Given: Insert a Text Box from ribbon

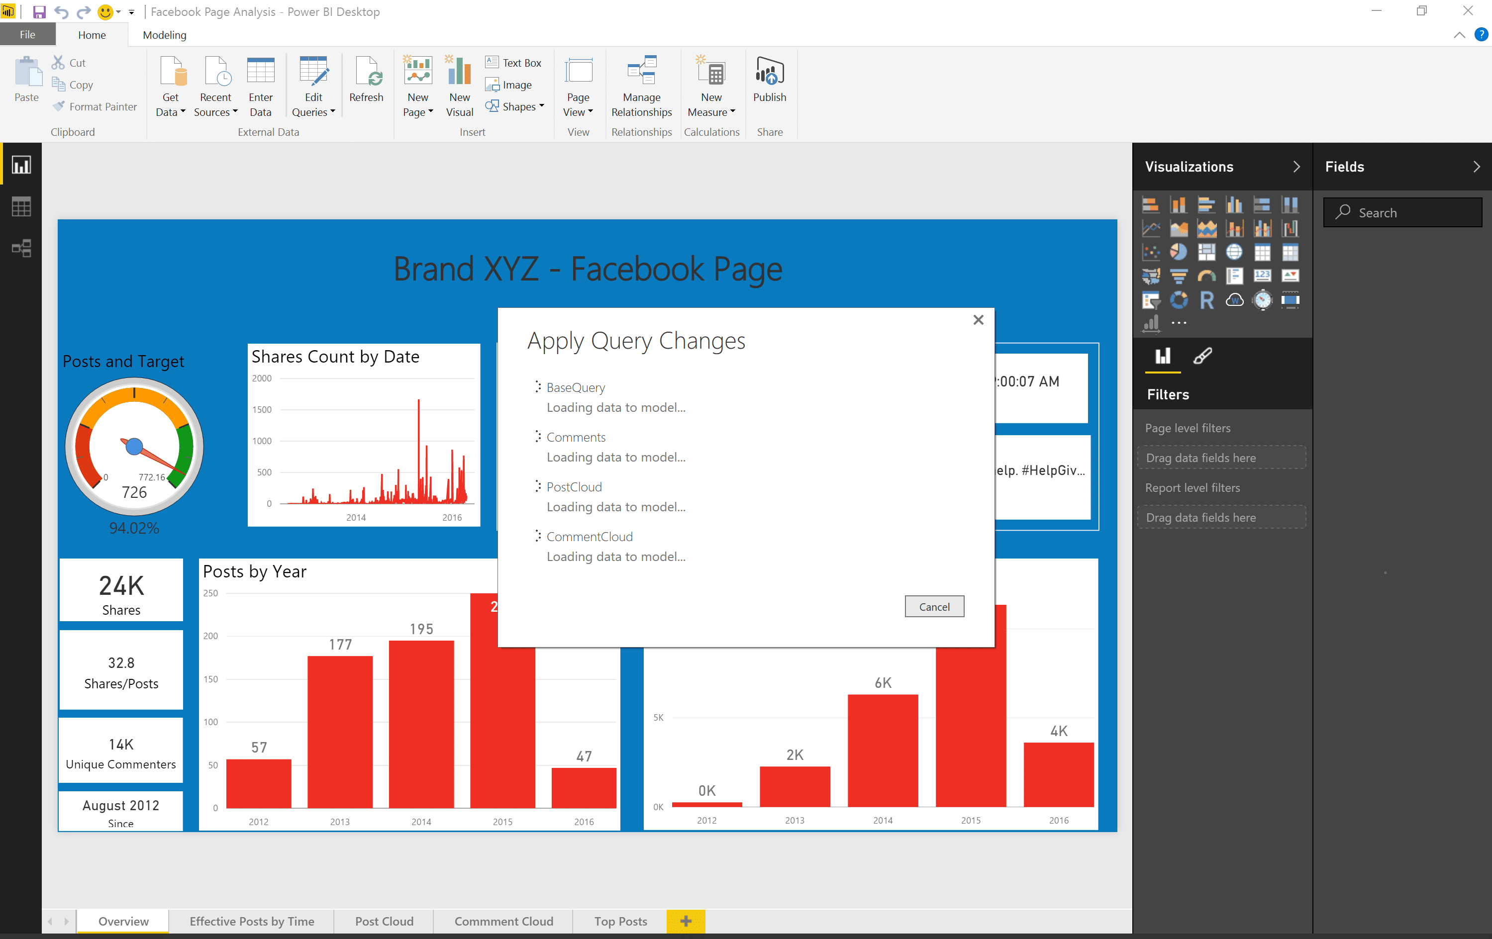Looking at the screenshot, I should 513,63.
